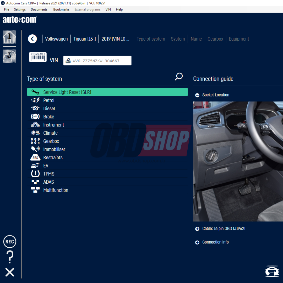Screen dimensions: 283x283
Task: Select the Immobiliser system type
Action: pos(107,149)
